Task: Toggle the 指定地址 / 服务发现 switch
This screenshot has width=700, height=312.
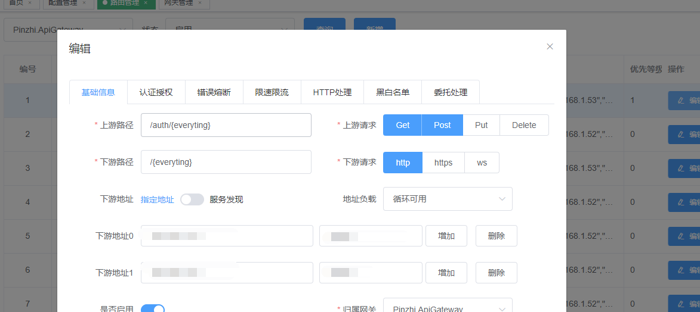Action: click(x=192, y=199)
